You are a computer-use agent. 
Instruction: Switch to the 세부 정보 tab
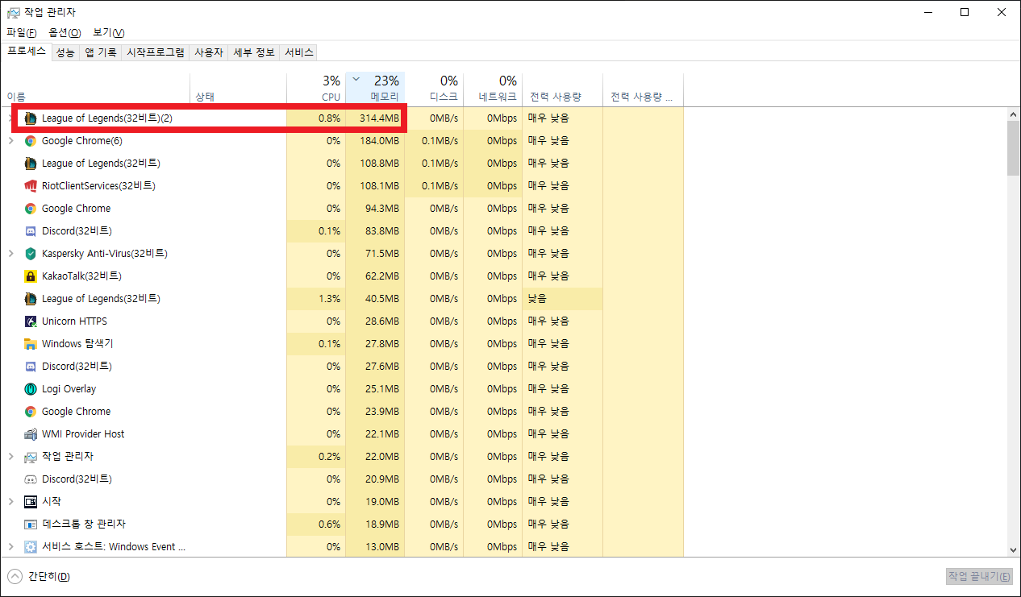(254, 52)
